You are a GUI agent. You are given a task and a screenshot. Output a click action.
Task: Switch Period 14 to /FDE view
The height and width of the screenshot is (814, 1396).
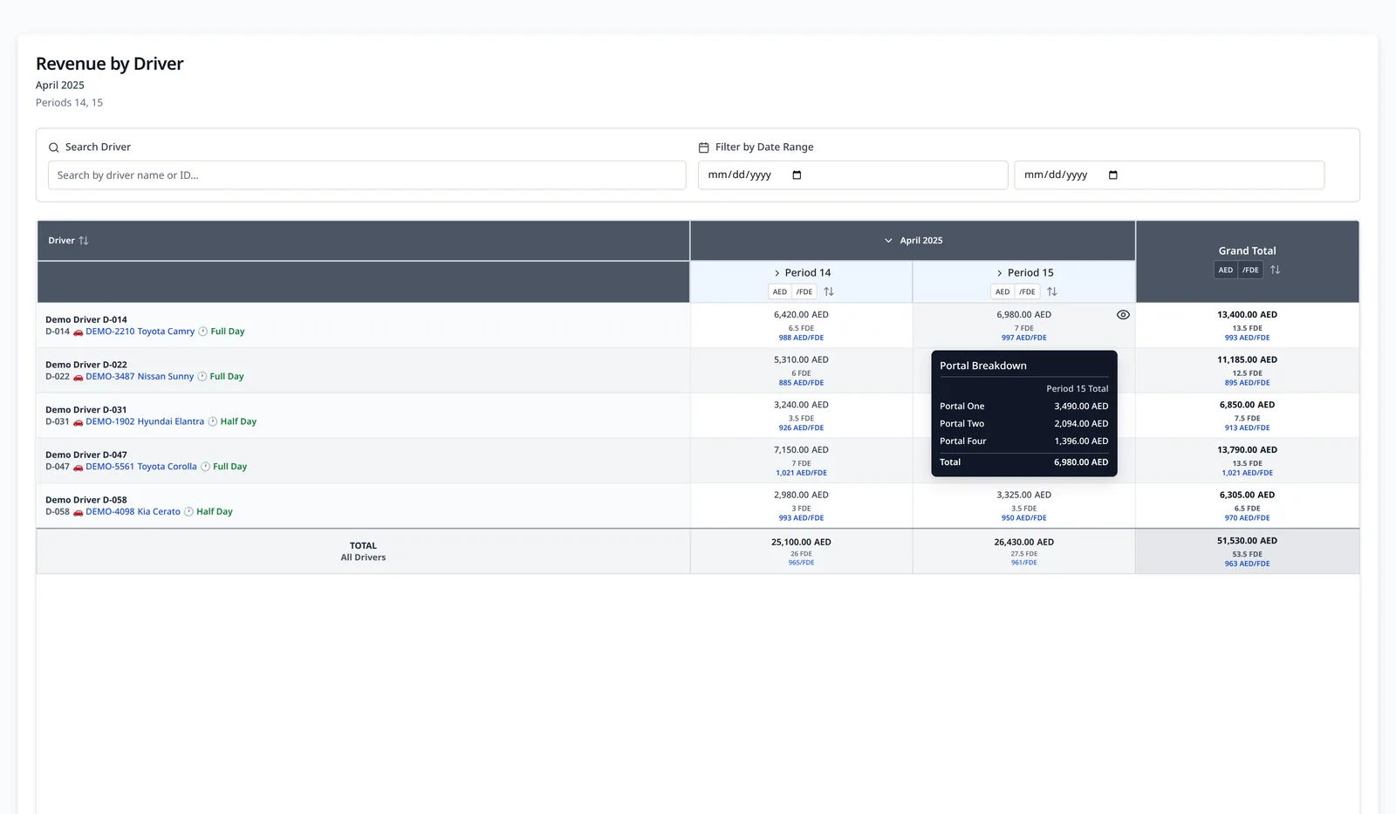click(x=804, y=292)
